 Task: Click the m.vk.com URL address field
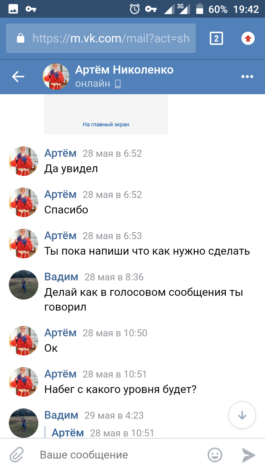(x=111, y=38)
